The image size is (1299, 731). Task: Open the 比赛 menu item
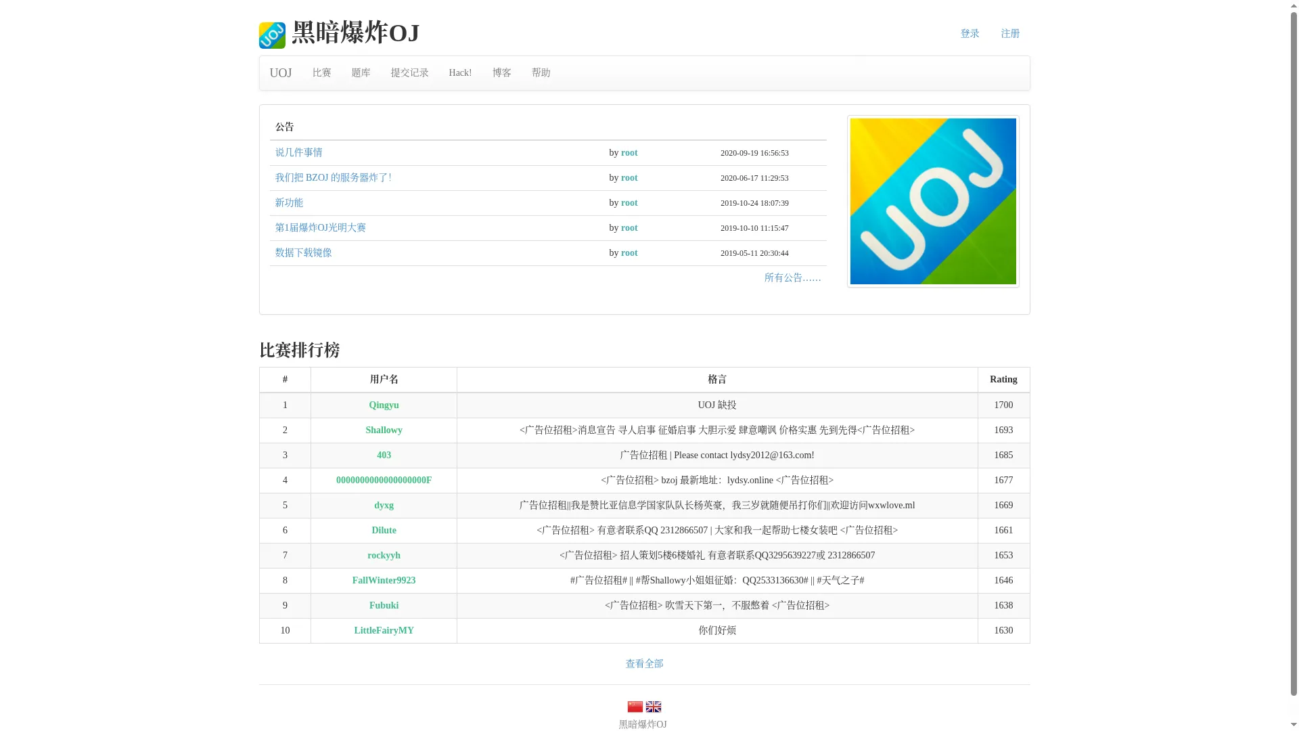[322, 73]
